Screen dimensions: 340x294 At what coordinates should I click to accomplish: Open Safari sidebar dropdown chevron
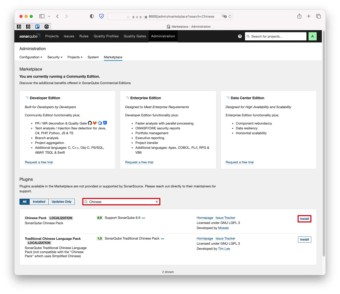click(49, 16)
